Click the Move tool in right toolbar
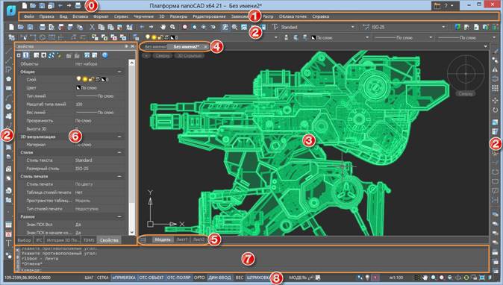The image size is (503, 285). pos(496,100)
